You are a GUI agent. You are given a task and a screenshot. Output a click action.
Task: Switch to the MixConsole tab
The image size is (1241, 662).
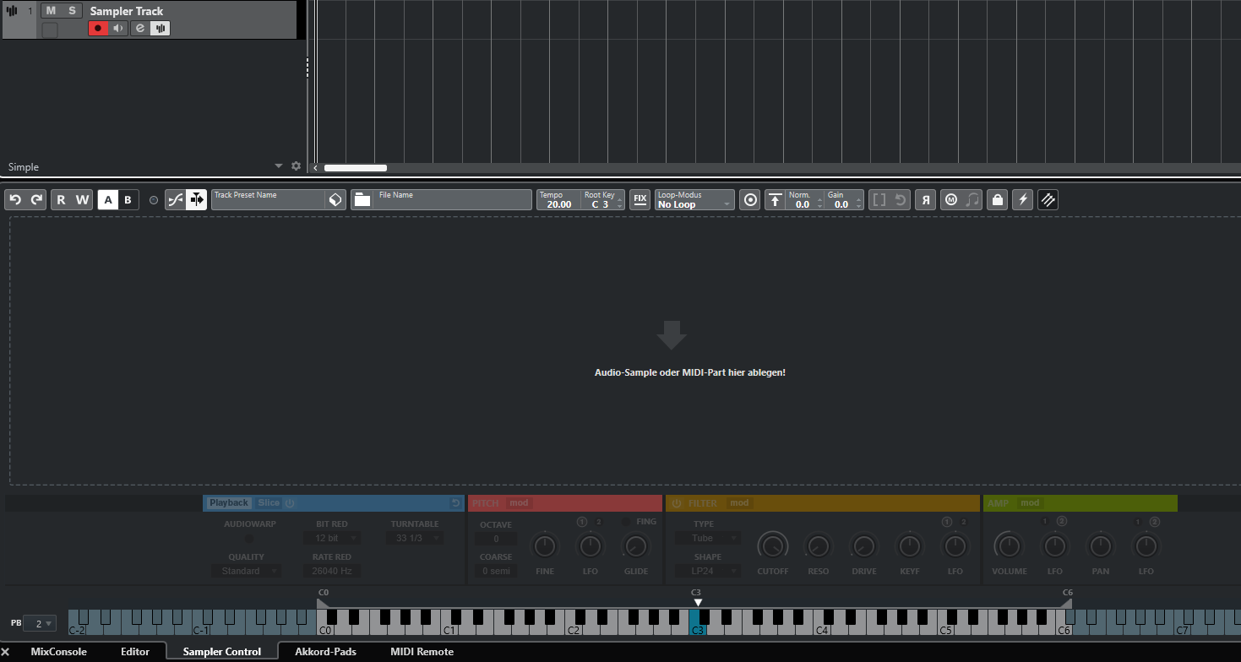pyautogui.click(x=58, y=652)
